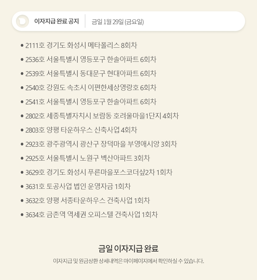Select 3631호 토공사업 법인 운영자금 entry

click(x=78, y=187)
